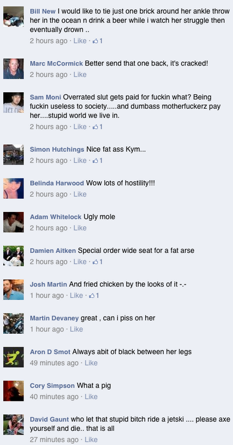The height and width of the screenshot is (445, 233).
Task: Like Belinda Harwood's comment
Action: (80, 194)
